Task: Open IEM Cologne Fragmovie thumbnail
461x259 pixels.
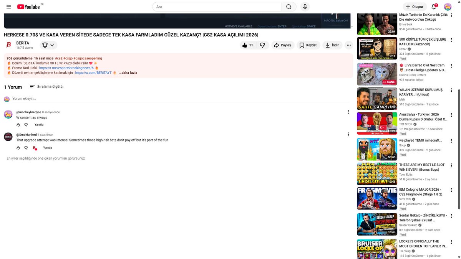Action: [377, 198]
